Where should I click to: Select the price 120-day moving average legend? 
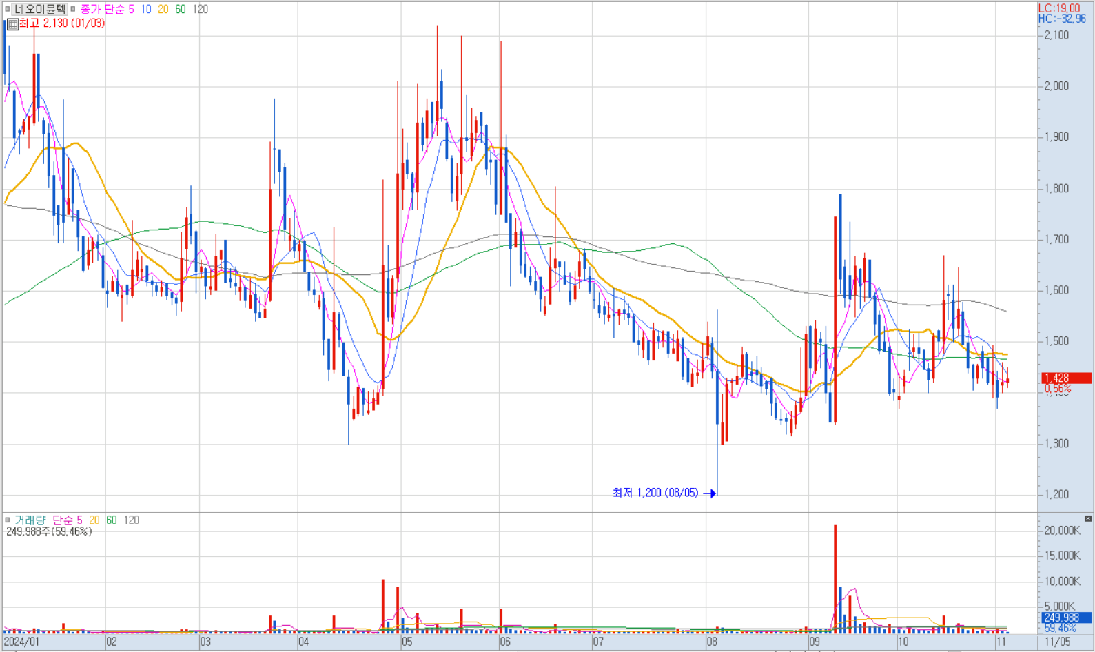pos(201,9)
